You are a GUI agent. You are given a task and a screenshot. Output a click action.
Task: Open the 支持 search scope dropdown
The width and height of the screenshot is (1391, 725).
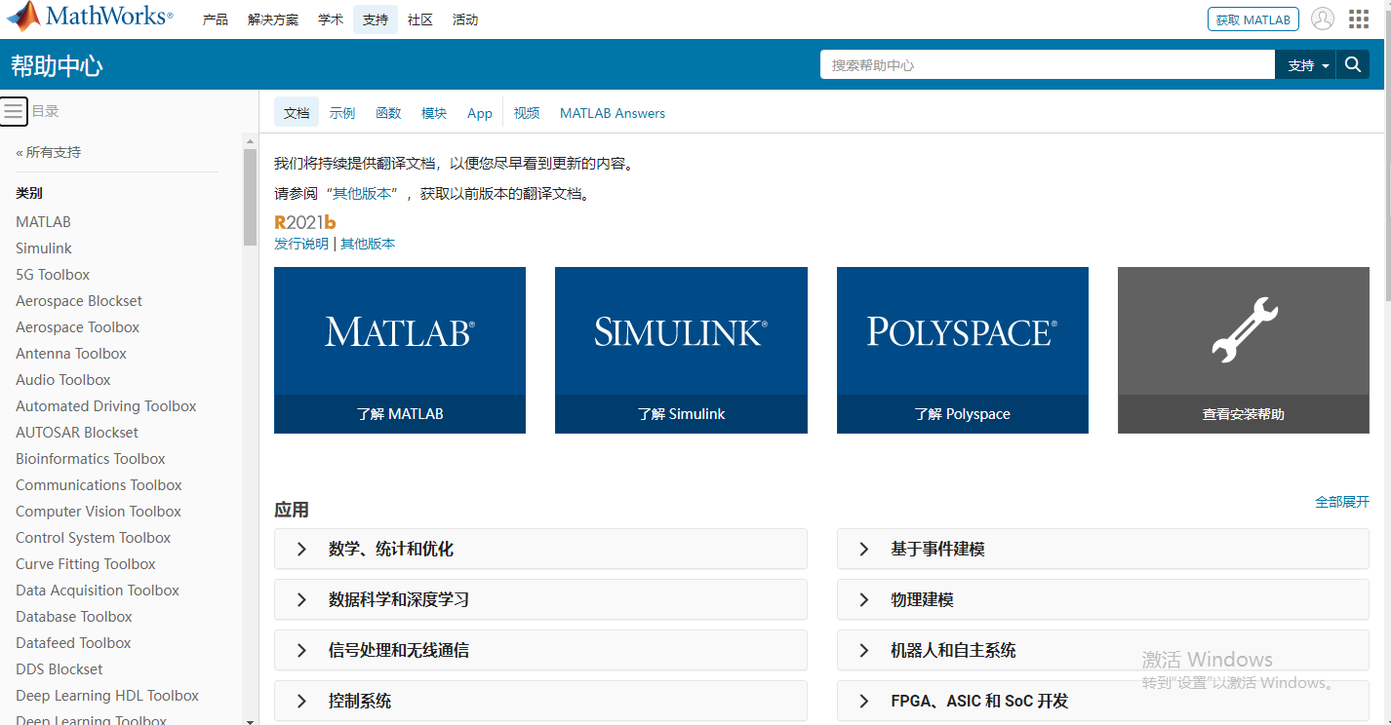coord(1305,64)
